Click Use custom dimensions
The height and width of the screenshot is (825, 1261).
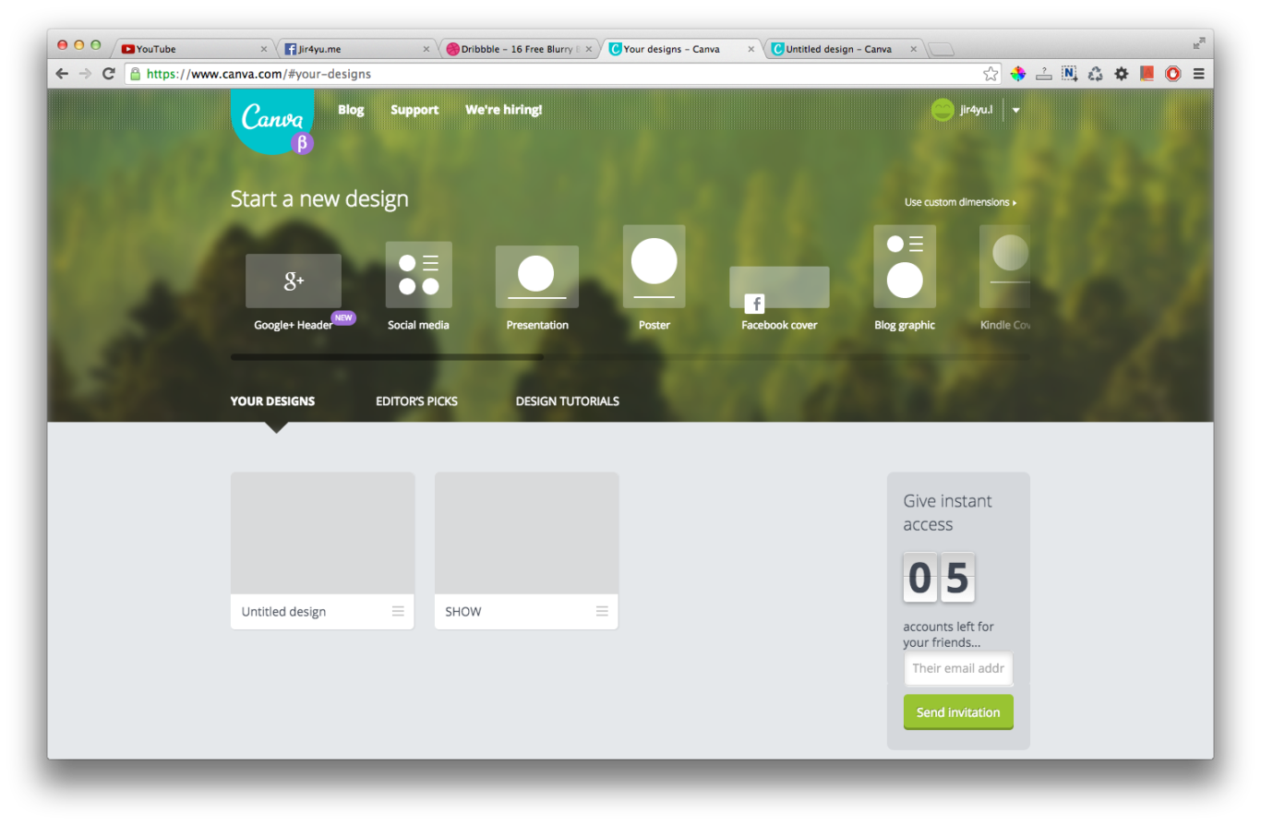pos(960,202)
